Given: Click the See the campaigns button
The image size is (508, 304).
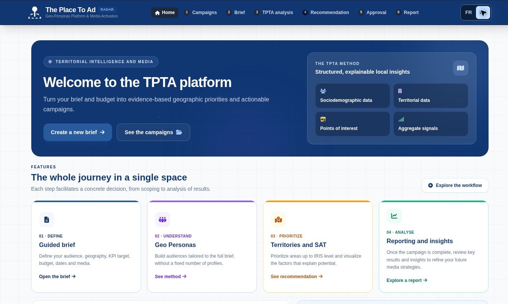Looking at the screenshot, I should pos(153,132).
